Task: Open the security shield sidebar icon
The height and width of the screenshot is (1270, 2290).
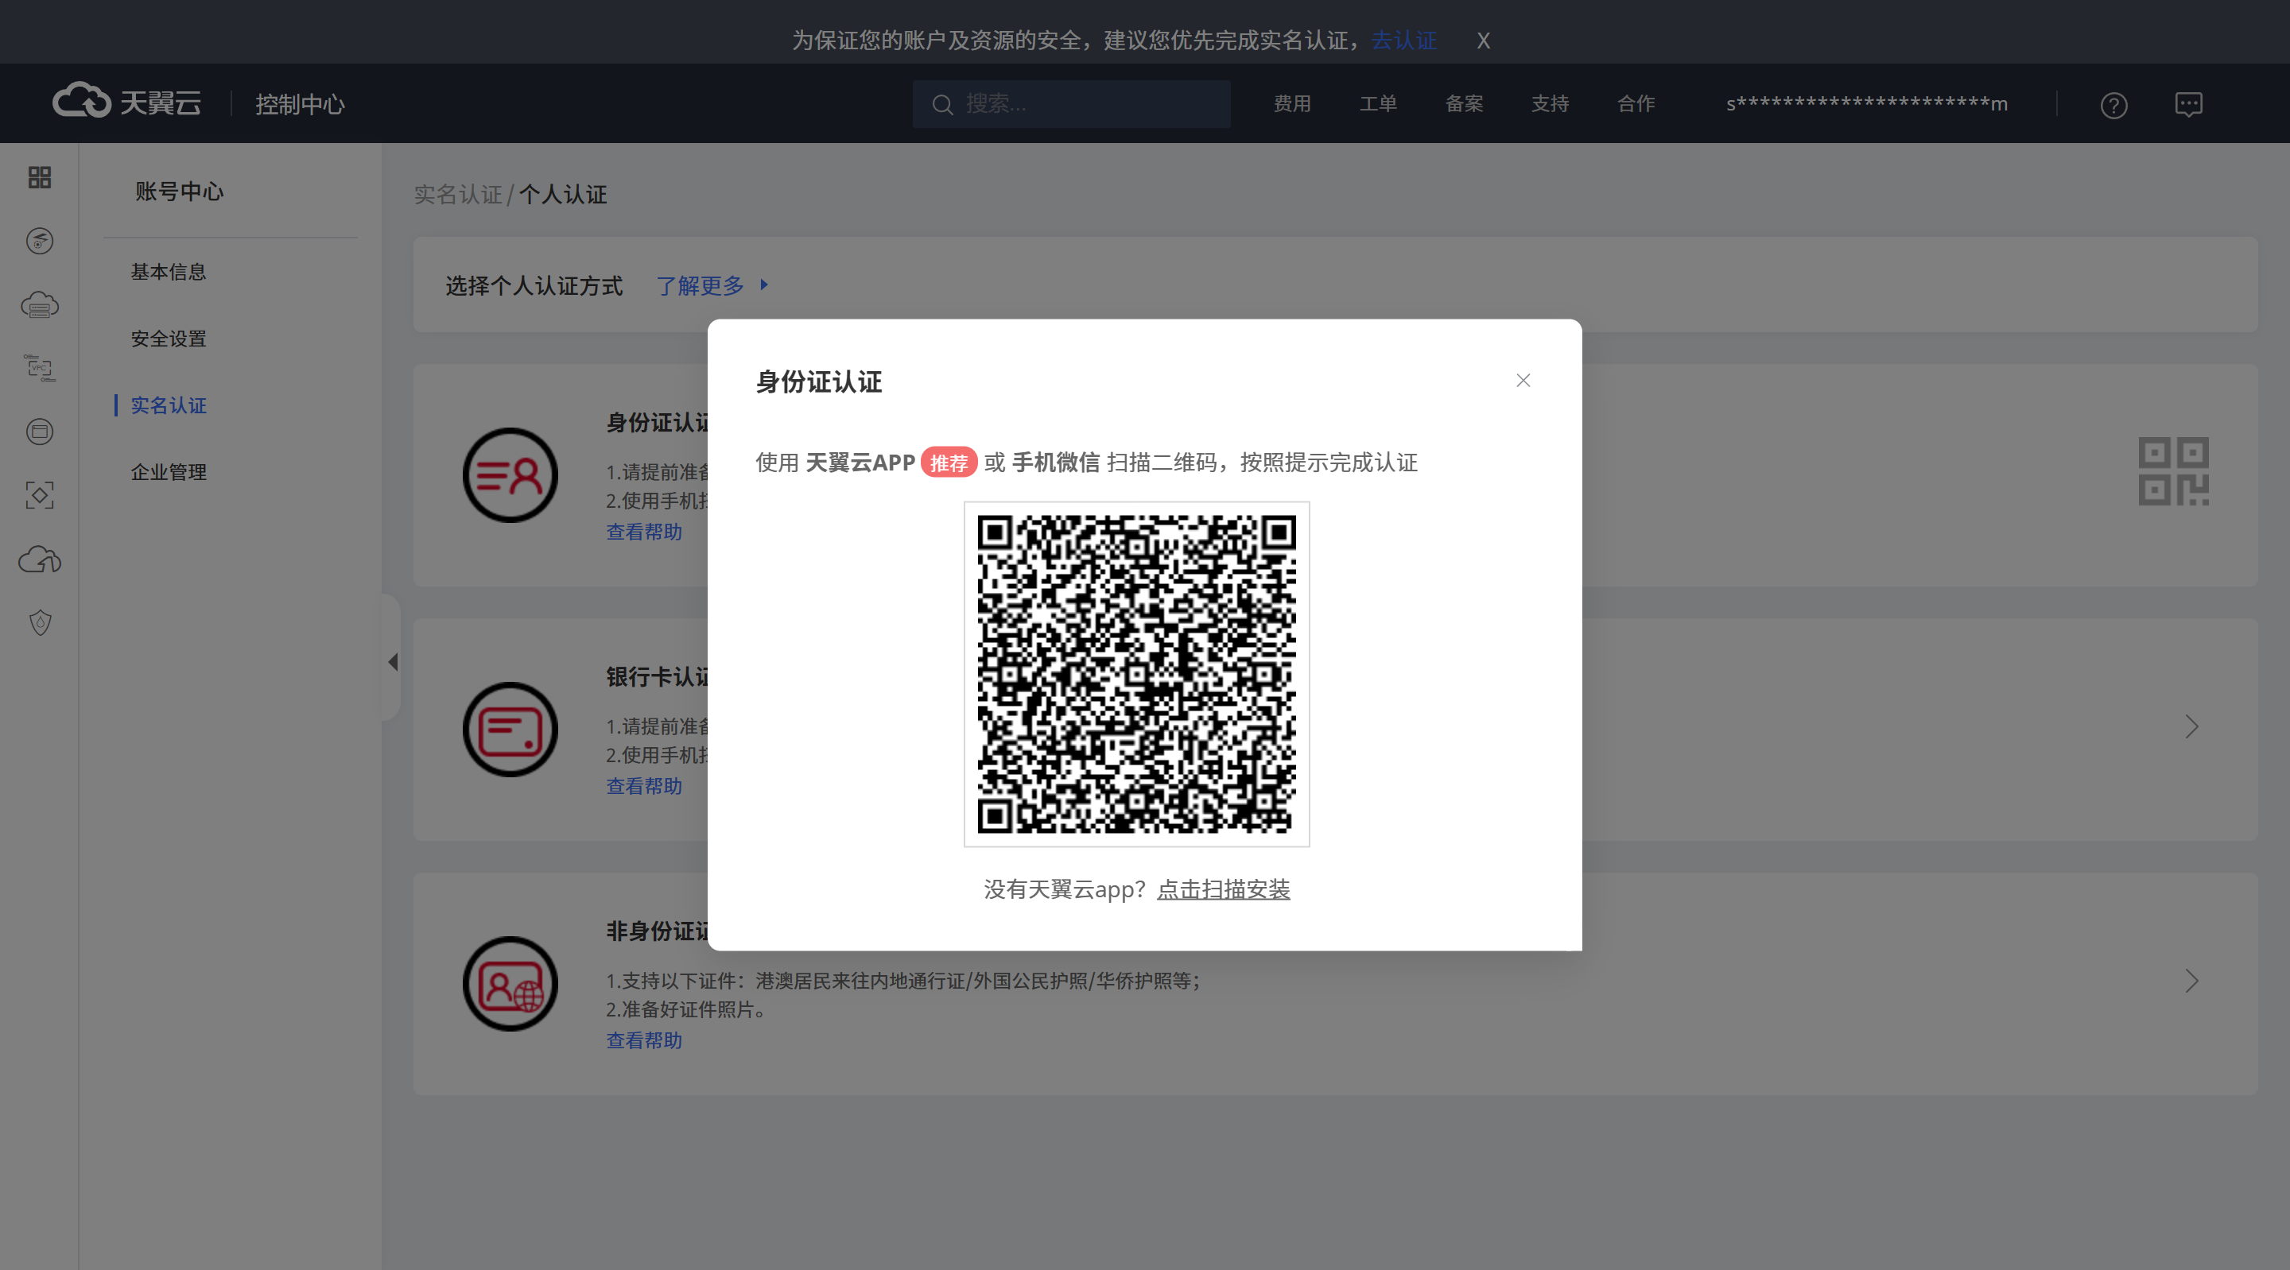Action: pyautogui.click(x=39, y=622)
